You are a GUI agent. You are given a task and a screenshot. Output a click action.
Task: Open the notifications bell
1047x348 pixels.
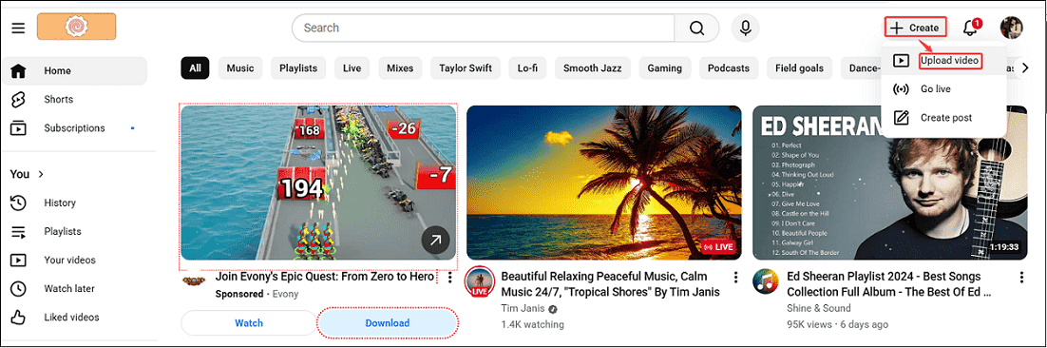(970, 29)
